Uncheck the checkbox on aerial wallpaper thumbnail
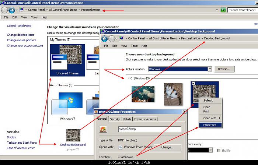 (x=193, y=83)
